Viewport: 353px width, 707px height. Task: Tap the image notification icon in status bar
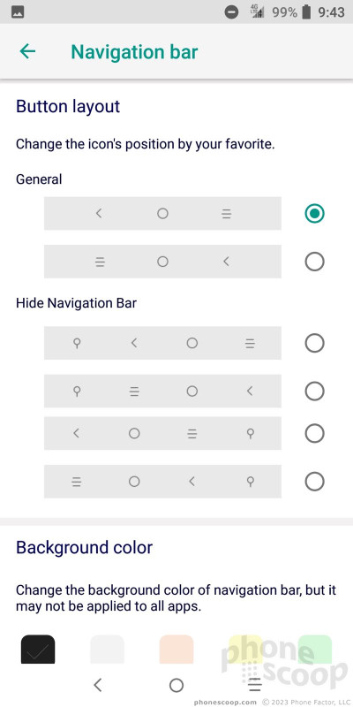18,12
